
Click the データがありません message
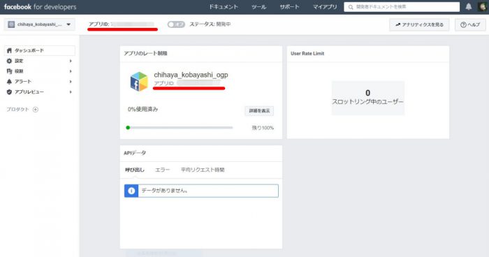click(x=165, y=191)
